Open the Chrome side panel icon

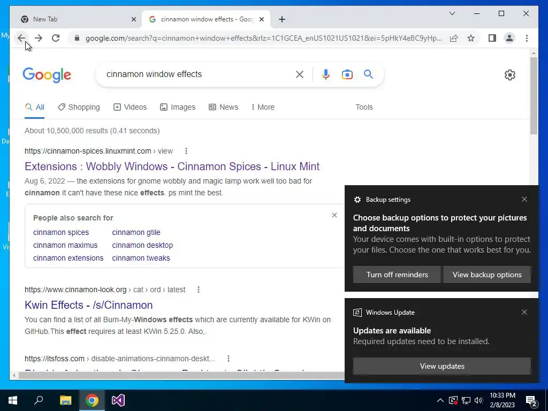(492, 38)
